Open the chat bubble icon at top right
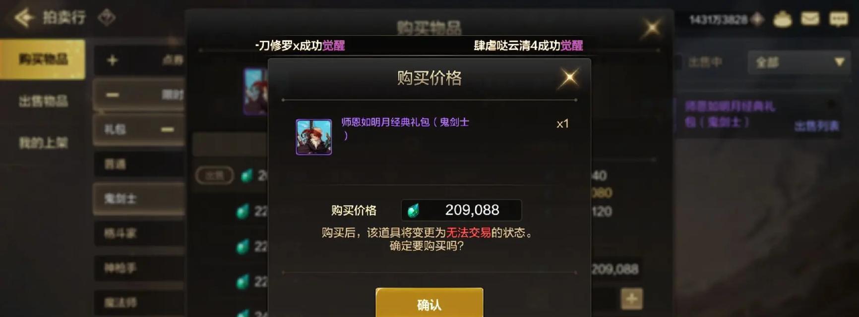The width and height of the screenshot is (859, 317). 839,19
